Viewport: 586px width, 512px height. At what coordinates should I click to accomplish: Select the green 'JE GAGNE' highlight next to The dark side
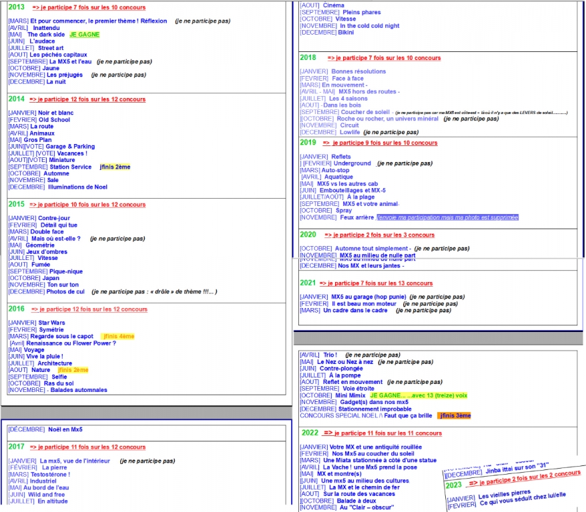pos(85,34)
